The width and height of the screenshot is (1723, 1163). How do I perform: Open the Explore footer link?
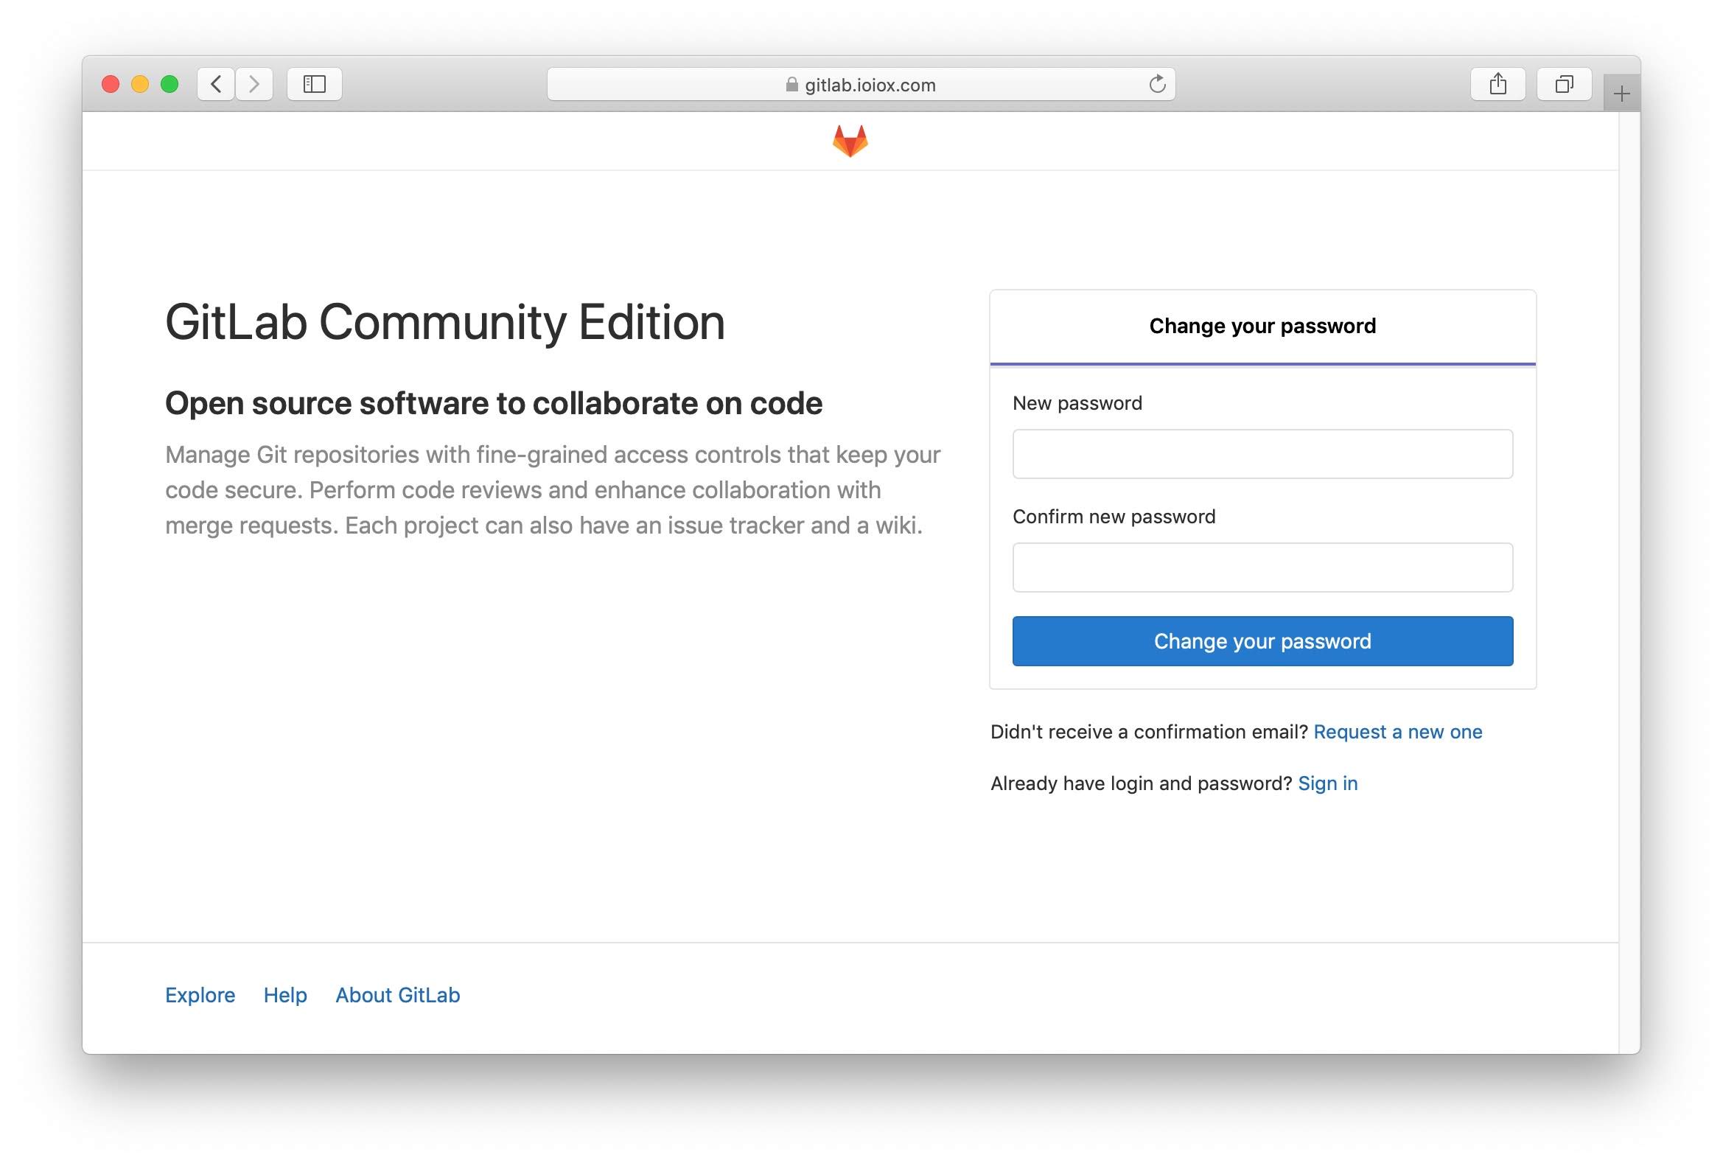pyautogui.click(x=200, y=995)
